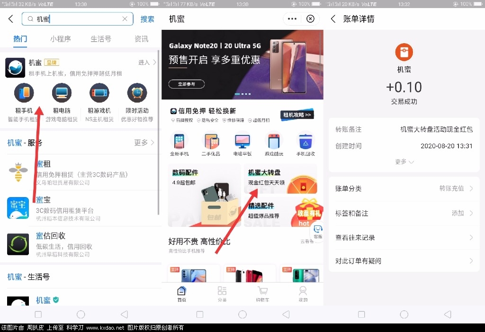Select the 机蜜大转盘活动现金红包 remark text

pyautogui.click(x=436, y=129)
